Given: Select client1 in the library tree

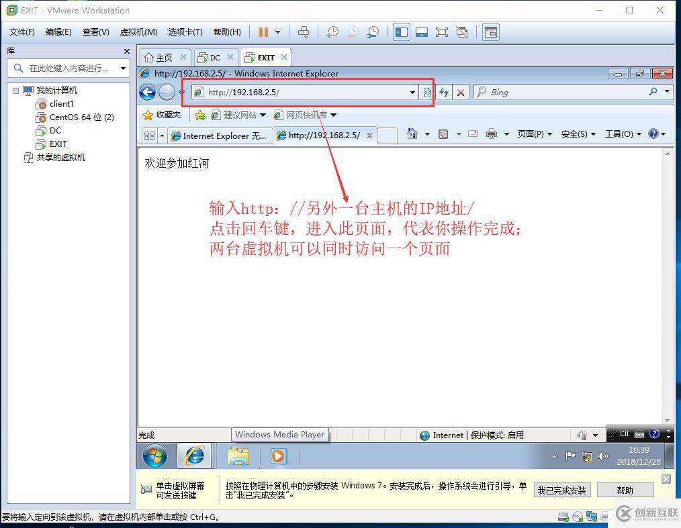Looking at the screenshot, I should 62,104.
